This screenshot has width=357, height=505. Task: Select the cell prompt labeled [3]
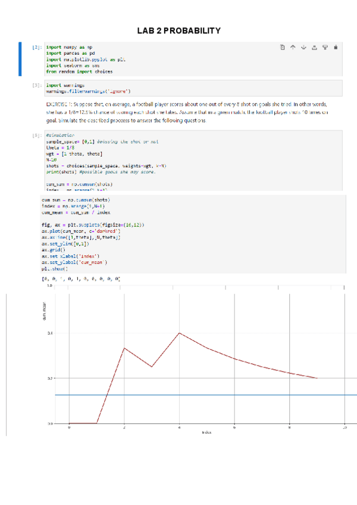37,86
